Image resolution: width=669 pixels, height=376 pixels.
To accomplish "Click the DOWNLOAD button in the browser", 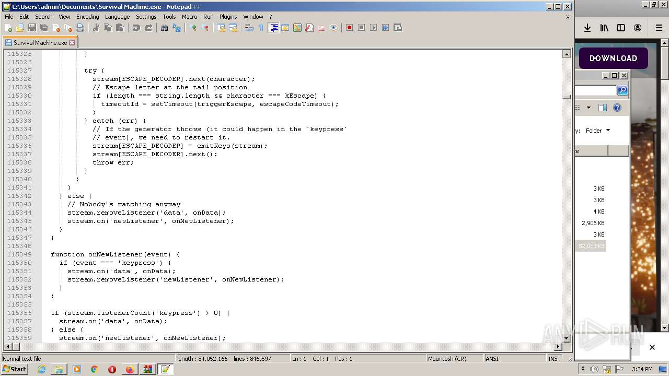I will (613, 58).
